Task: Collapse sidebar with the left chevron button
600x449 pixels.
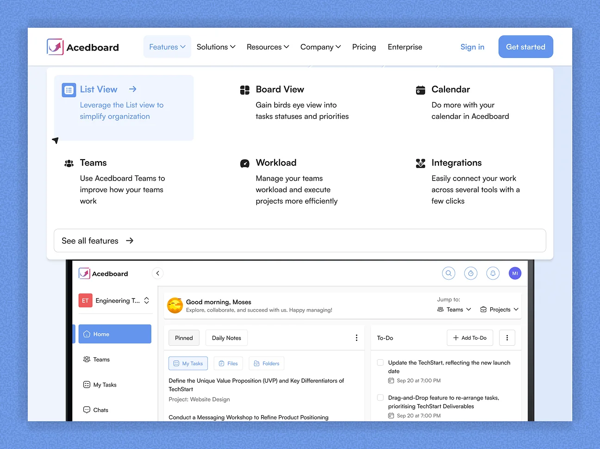Action: coord(158,274)
